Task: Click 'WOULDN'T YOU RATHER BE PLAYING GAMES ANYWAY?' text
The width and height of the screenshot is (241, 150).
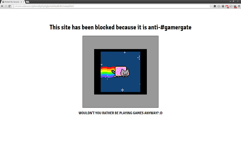Action: (x=119, y=113)
